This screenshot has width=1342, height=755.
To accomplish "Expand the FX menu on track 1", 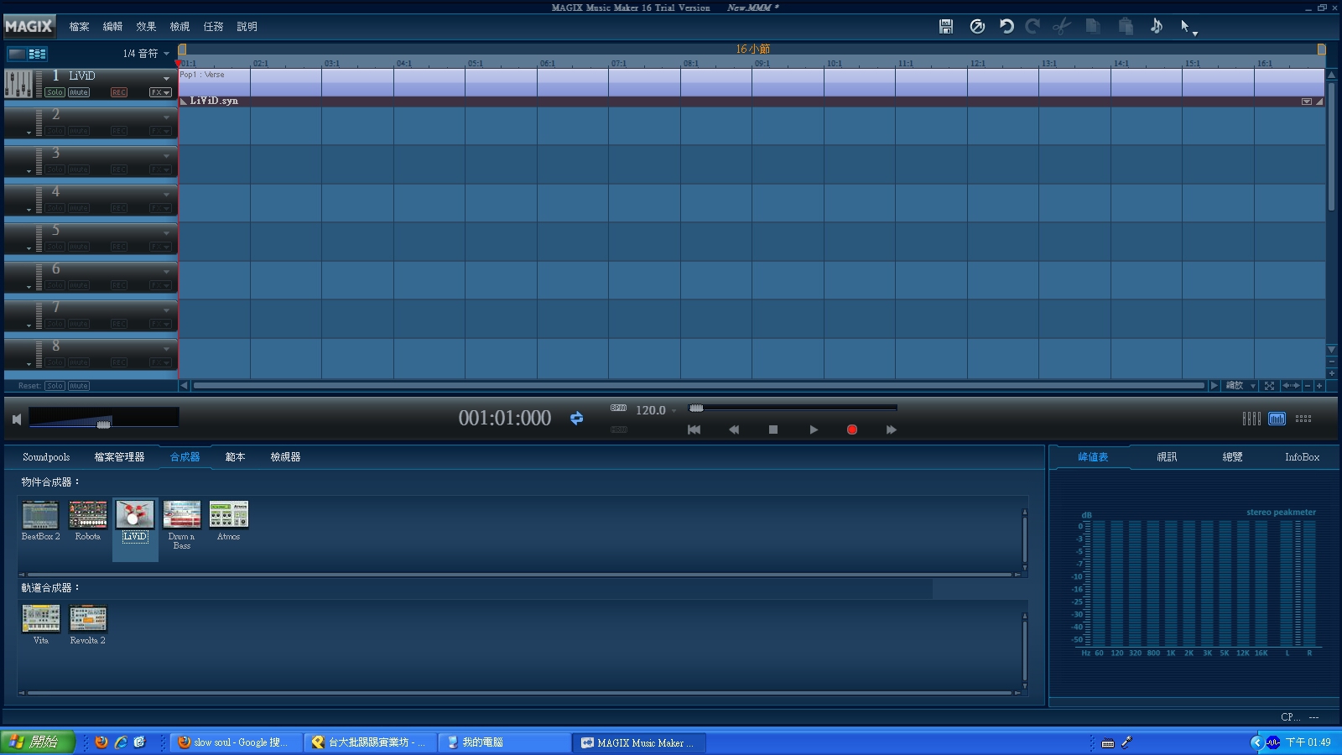I will [160, 92].
